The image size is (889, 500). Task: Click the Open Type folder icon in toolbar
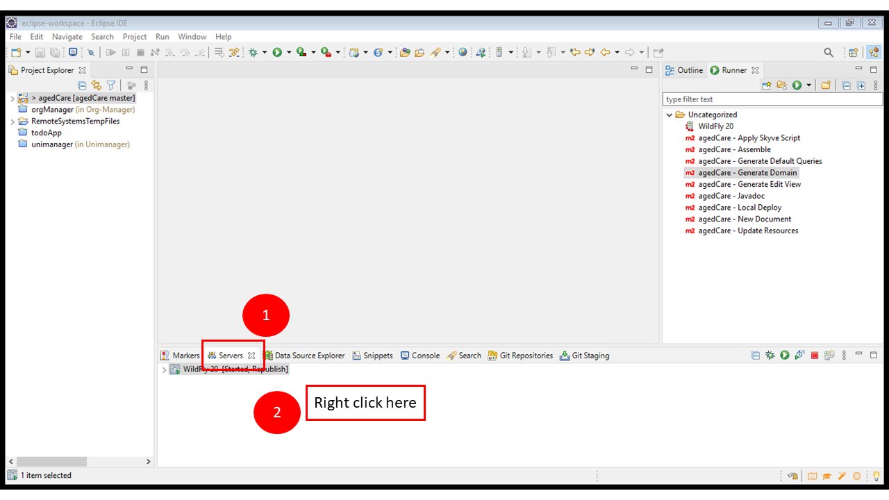(x=405, y=52)
